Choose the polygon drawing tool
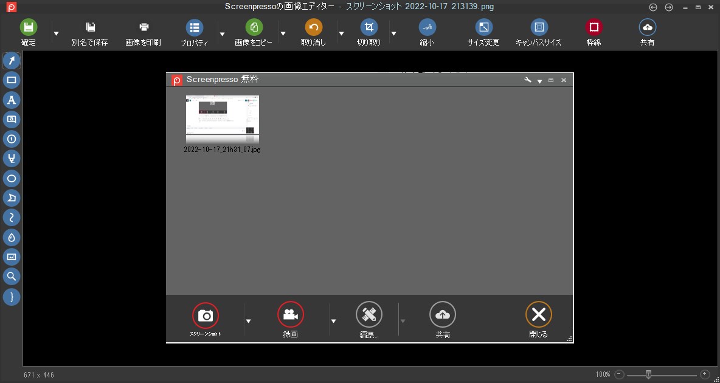720x383 pixels. click(12, 198)
